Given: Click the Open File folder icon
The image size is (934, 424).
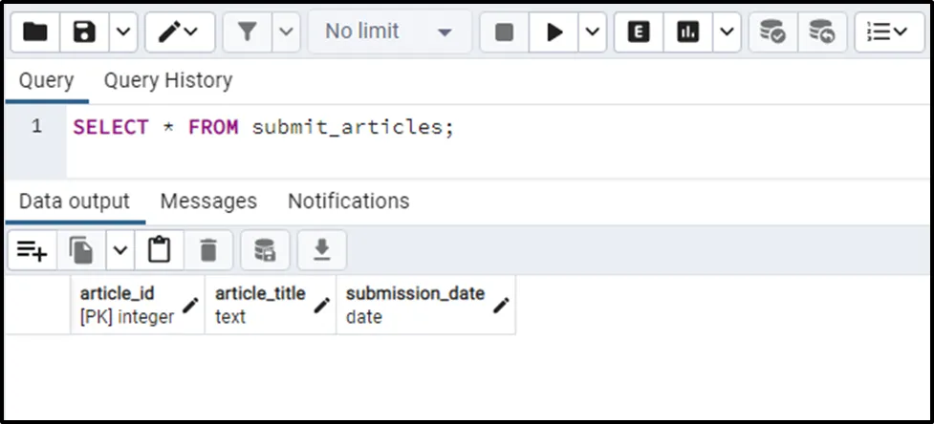Looking at the screenshot, I should 35,32.
